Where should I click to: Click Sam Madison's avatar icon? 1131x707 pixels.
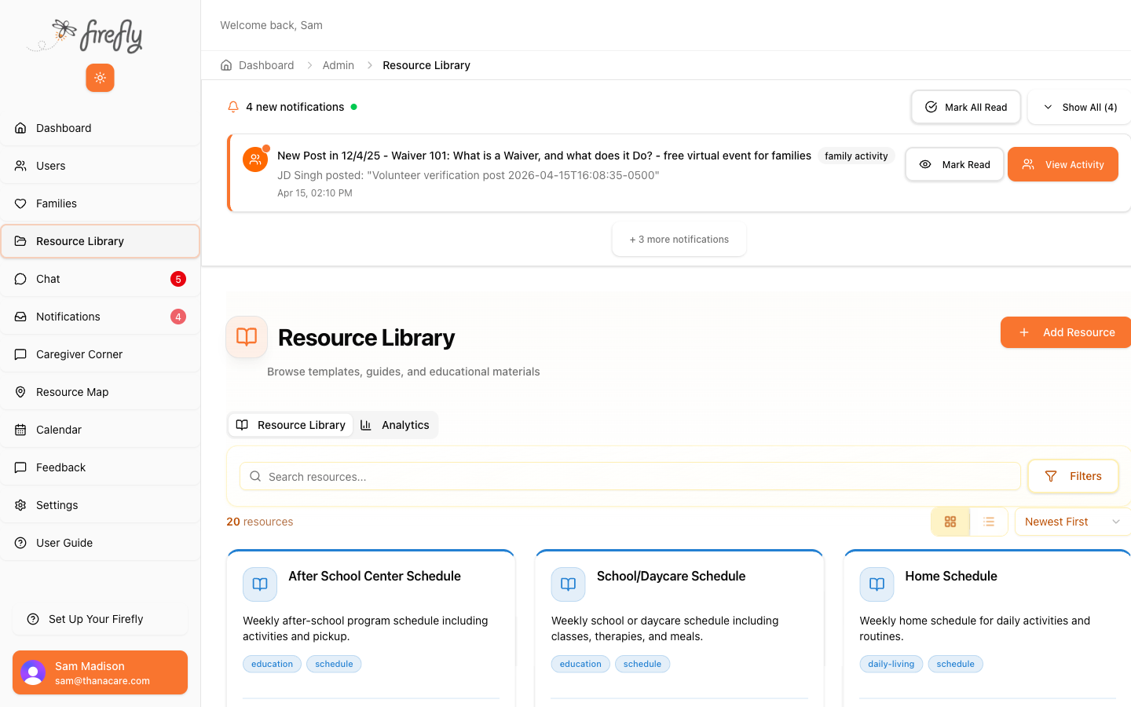click(33, 672)
